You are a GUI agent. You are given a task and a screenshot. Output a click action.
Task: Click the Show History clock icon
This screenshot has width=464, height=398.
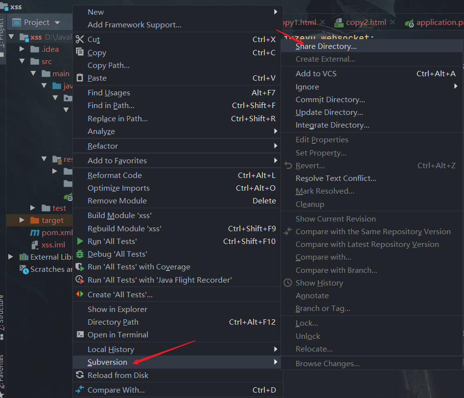click(x=288, y=283)
